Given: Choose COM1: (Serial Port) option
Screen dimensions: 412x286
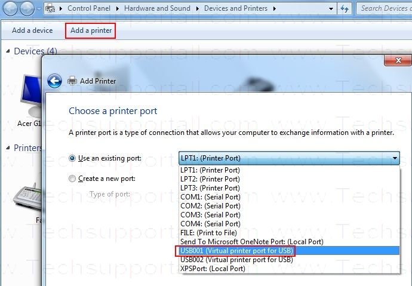Looking at the screenshot, I should [289, 197].
